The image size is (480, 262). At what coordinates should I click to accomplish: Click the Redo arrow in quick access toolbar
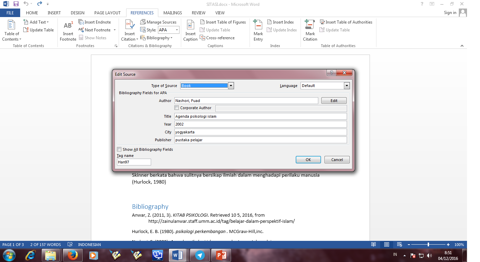(39, 4)
